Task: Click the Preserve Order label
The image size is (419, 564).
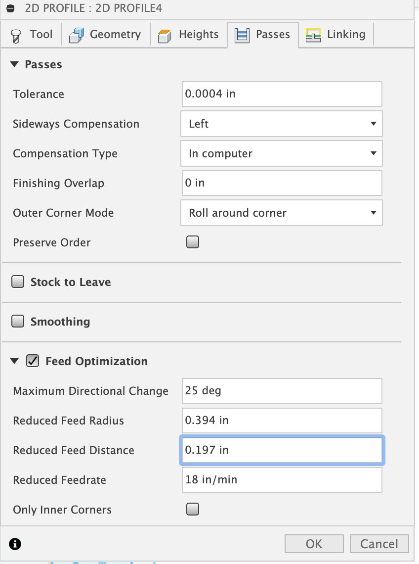Action: [x=52, y=243]
